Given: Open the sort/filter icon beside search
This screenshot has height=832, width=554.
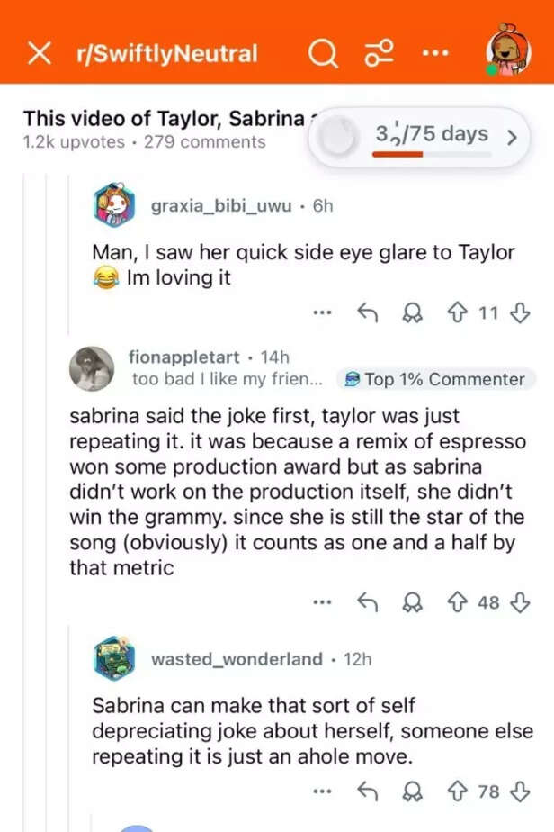Looking at the screenshot, I should (379, 52).
